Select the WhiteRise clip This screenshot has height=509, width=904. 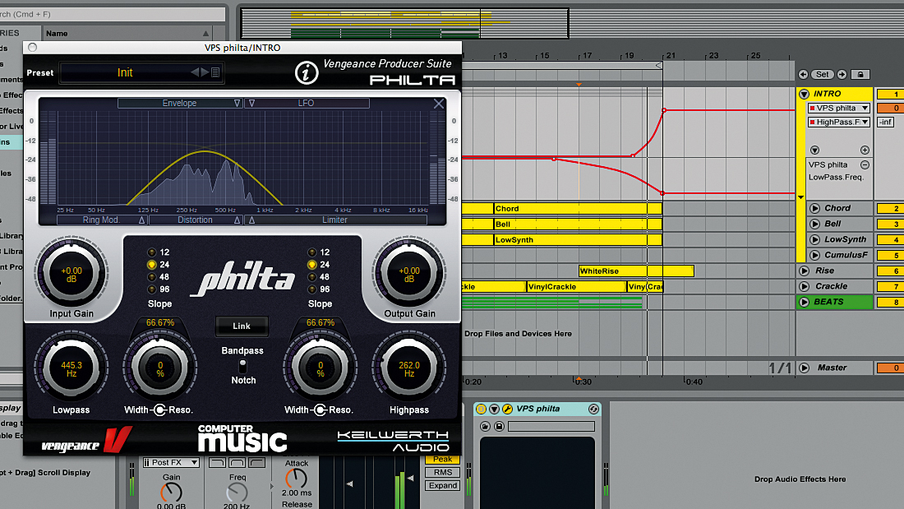point(636,271)
